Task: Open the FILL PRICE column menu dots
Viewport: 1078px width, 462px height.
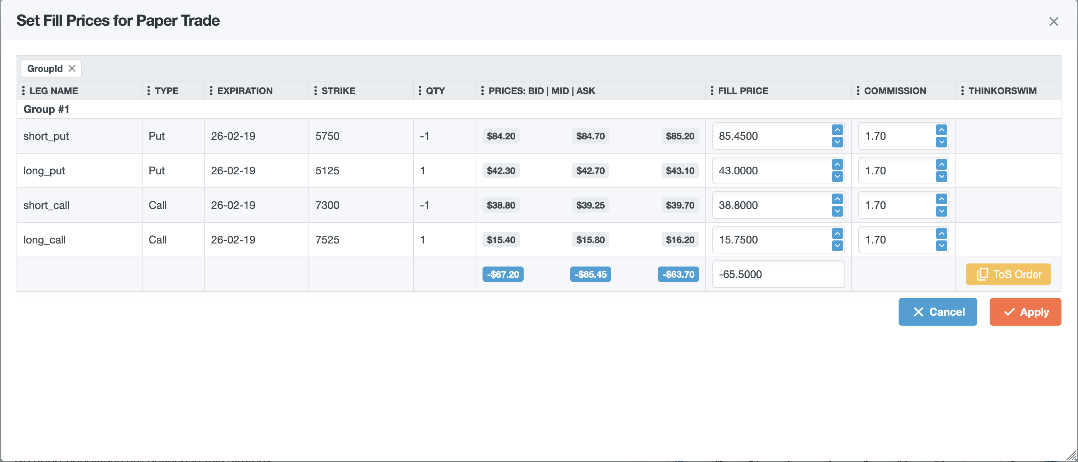Action: [x=712, y=91]
